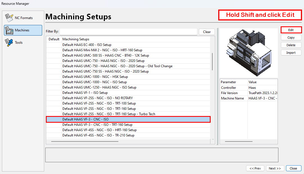This screenshot has height=174, width=304.
Task: Close the Resource Manager dialog
Action: [x=294, y=168]
